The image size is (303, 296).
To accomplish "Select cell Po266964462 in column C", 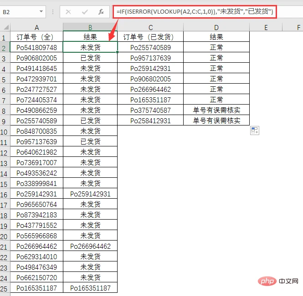I will coord(150,89).
